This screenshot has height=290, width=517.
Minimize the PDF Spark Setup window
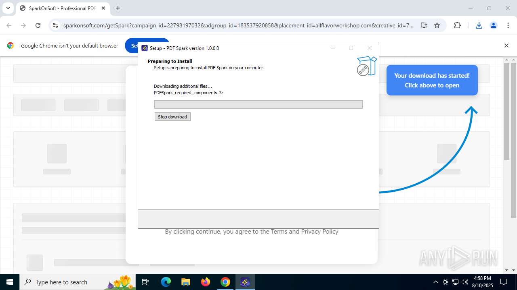(x=333, y=48)
